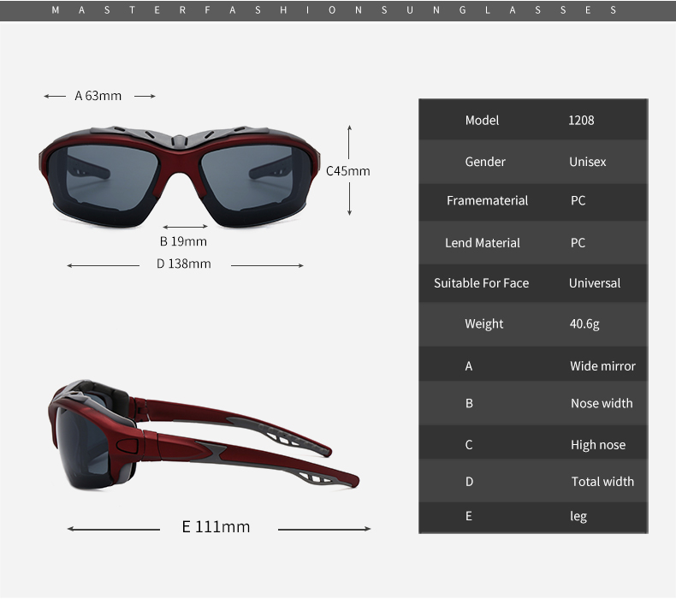Click the 'Framematerial' table label
The width and height of the screenshot is (676, 605).
pos(487,200)
